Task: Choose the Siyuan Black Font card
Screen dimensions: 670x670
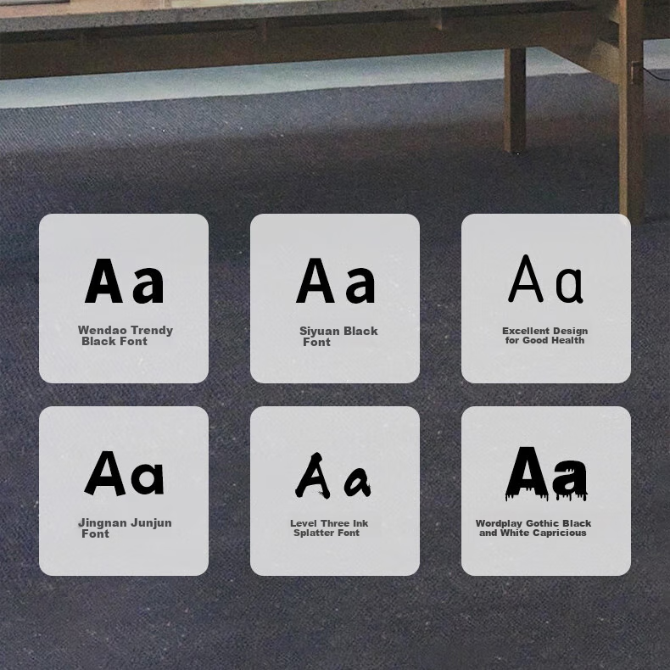Action: 334,299
